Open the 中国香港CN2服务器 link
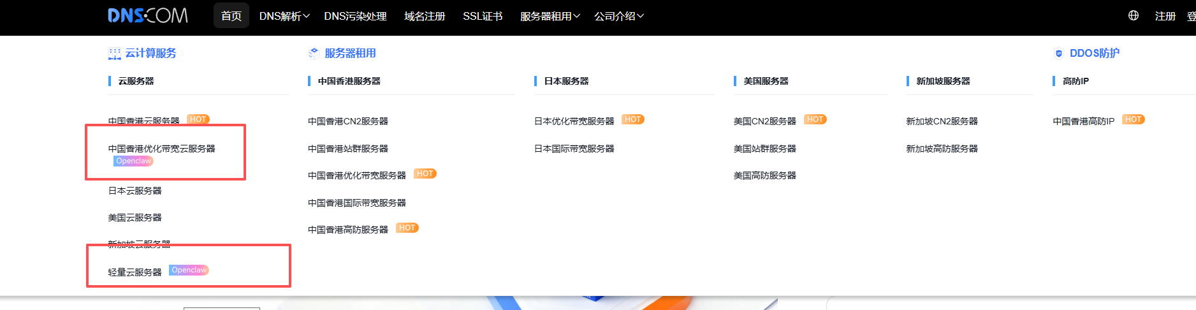 pos(347,121)
